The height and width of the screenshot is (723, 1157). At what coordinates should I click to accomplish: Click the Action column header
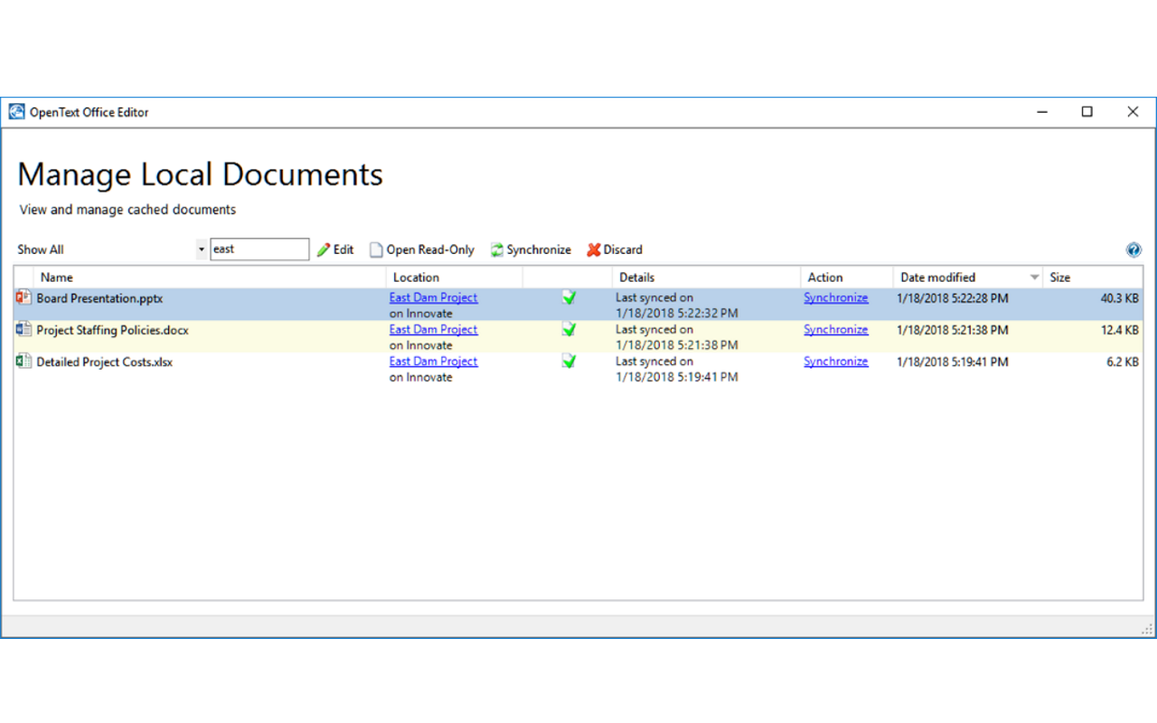tap(823, 277)
